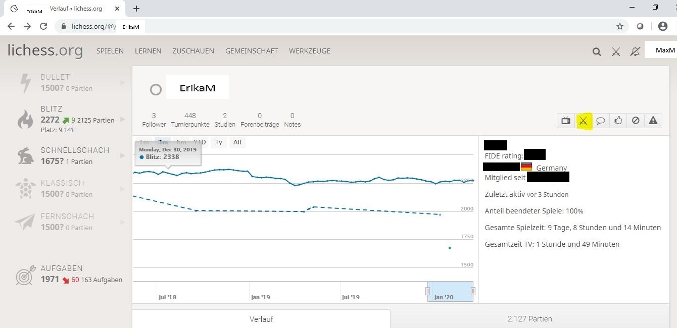Click the challenge crossed-swords icon highlighted yellow
The image size is (677, 328).
[583, 121]
